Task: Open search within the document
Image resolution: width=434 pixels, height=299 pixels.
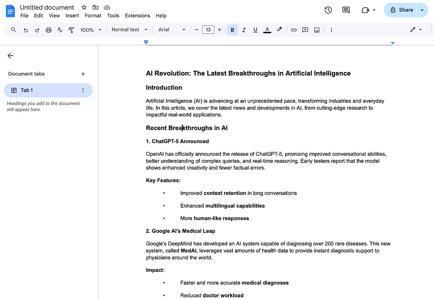Action: click(x=13, y=30)
